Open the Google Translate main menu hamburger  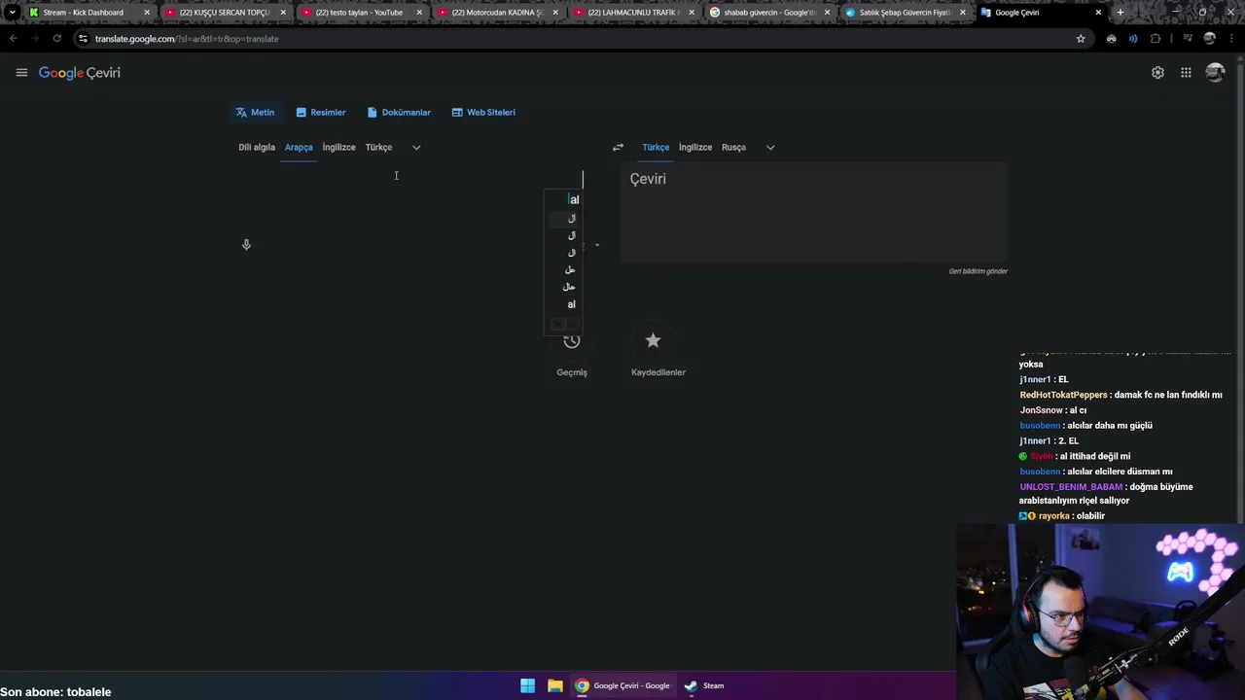21,73
